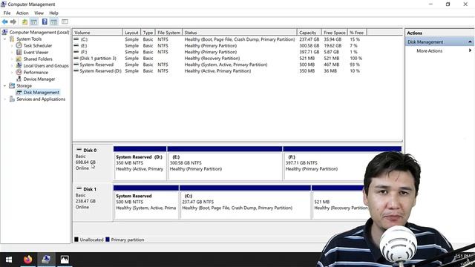Screen dimensions: 475x267
Task: Click the Back arrow toolbar icon
Action: click(x=5, y=22)
